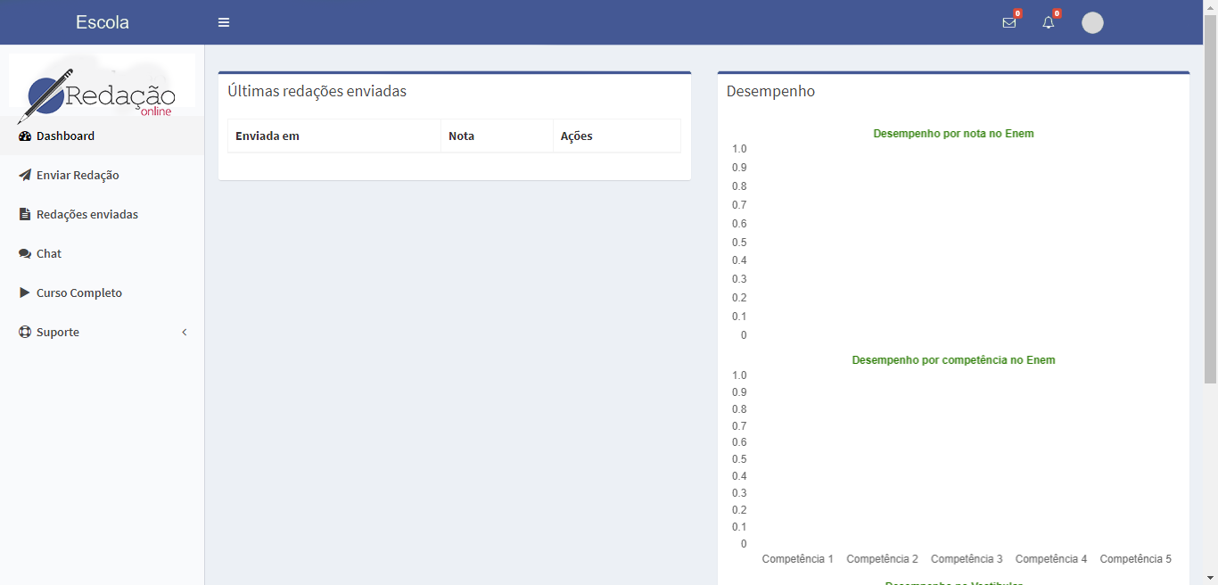Click the Competência 4 axis label
Image resolution: width=1218 pixels, height=585 pixels.
[1051, 559]
